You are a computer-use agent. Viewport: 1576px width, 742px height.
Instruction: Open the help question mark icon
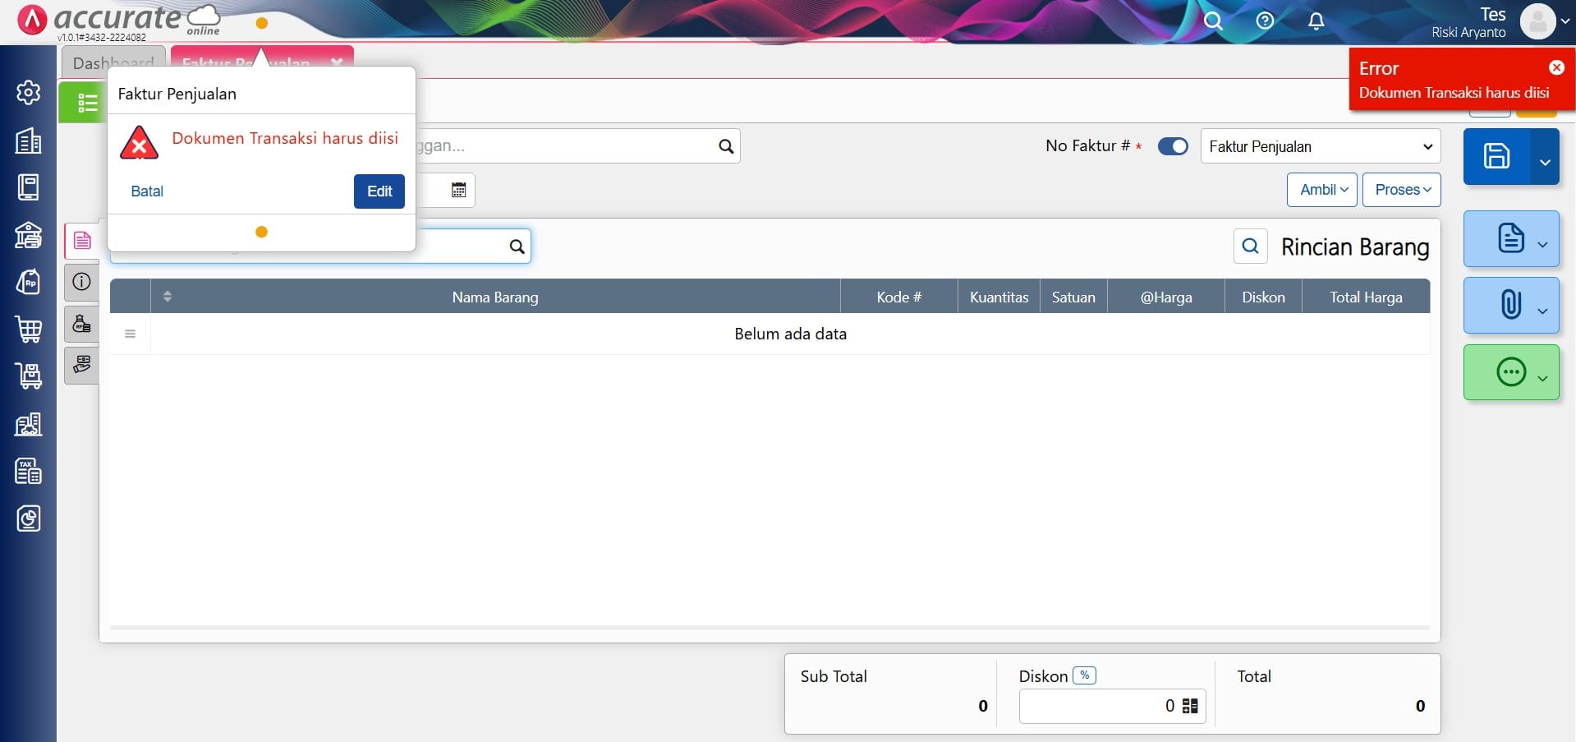click(1265, 21)
